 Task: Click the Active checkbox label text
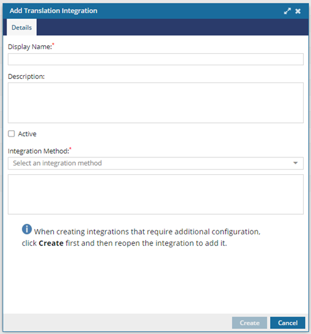click(27, 134)
